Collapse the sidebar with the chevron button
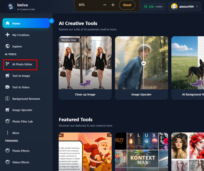Image resolution: width=204 pixels, height=171 pixels. 52,21
